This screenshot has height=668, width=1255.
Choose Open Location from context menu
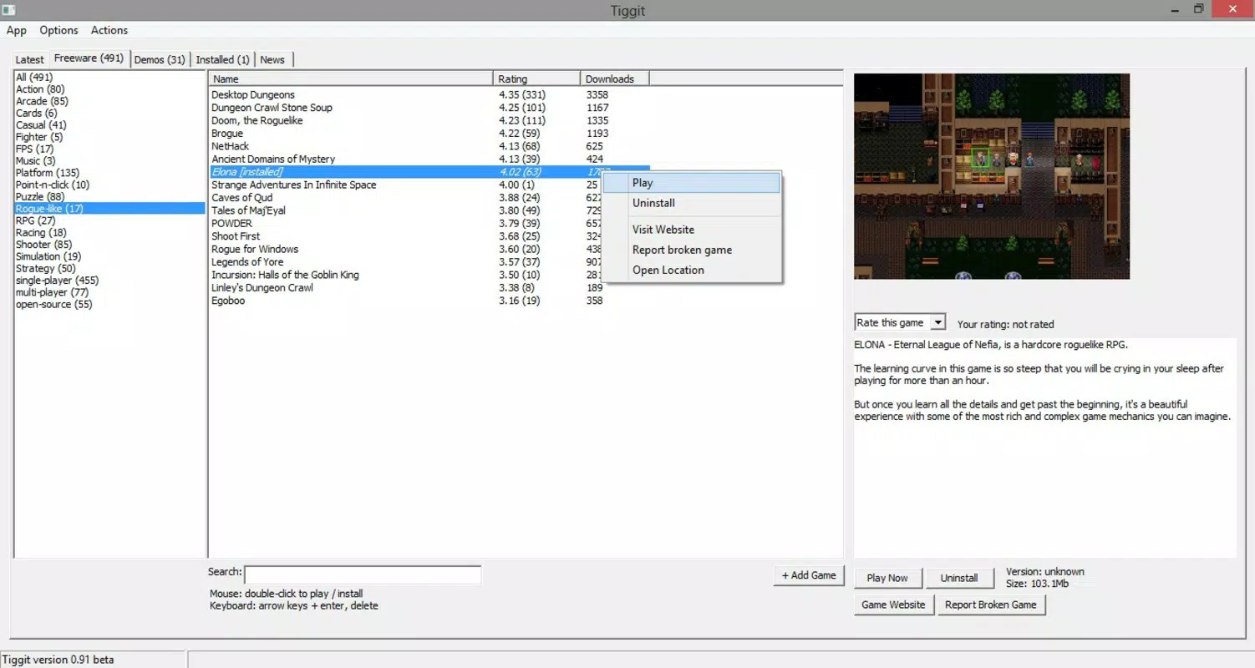(x=692, y=270)
